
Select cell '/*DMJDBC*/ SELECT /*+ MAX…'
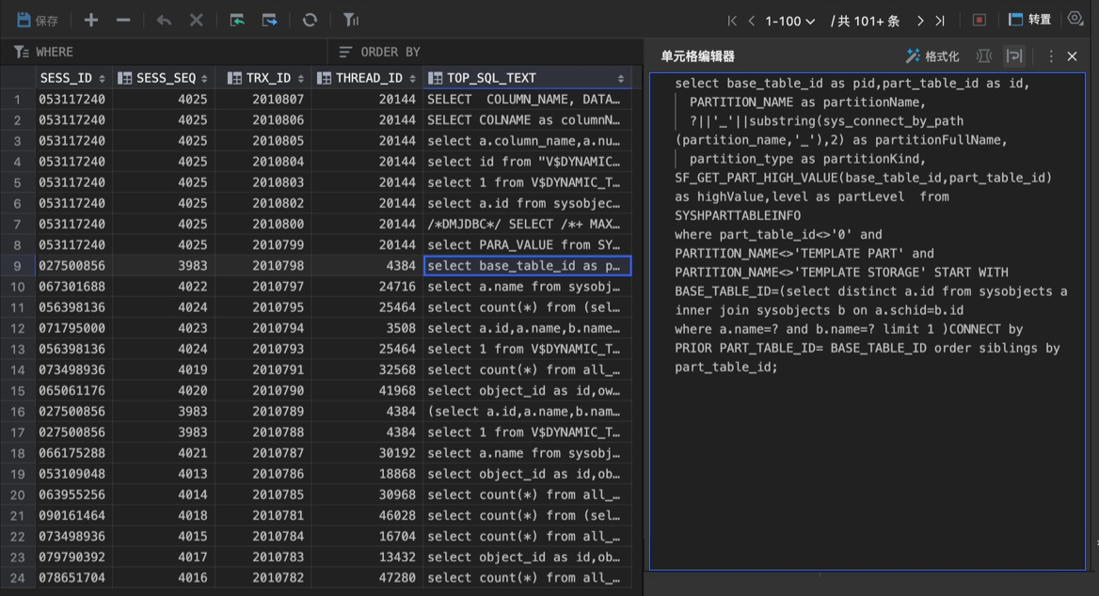[x=527, y=224]
